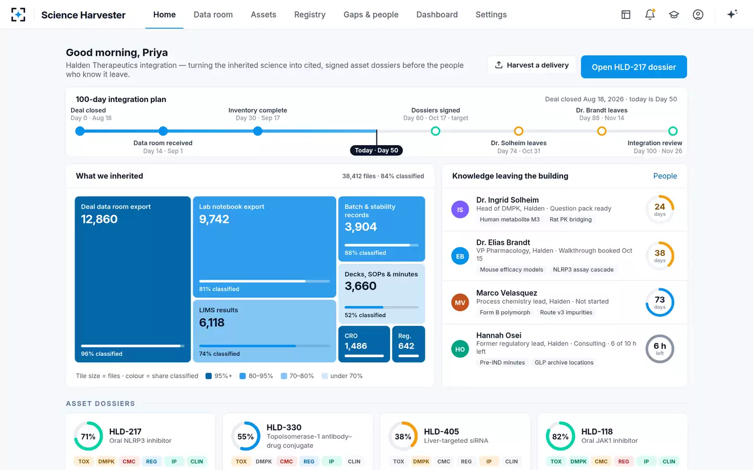Click the Dr. Solheim leaves timeline marker
Viewport: 753px width, 470px height.
519,131
